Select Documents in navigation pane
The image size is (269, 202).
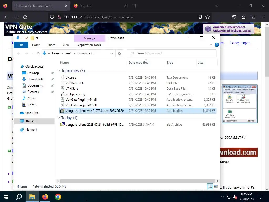click(x=35, y=85)
